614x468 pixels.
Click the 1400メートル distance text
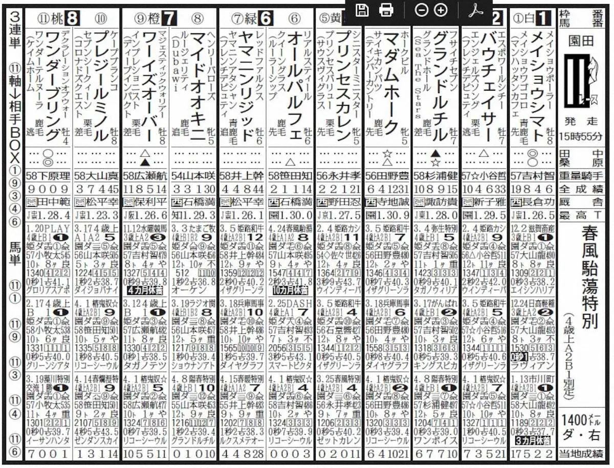(582, 420)
